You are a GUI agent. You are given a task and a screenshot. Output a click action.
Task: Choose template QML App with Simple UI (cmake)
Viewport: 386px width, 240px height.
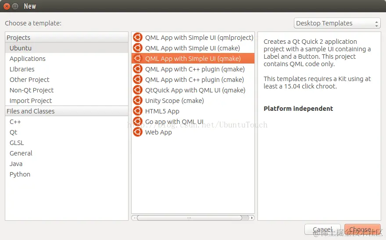pos(193,48)
